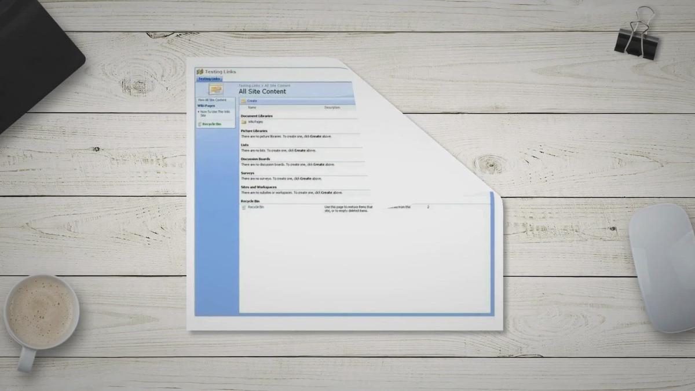Click Create in the Picture Libraries section
This screenshot has width=695, height=391.
pyautogui.click(x=314, y=136)
